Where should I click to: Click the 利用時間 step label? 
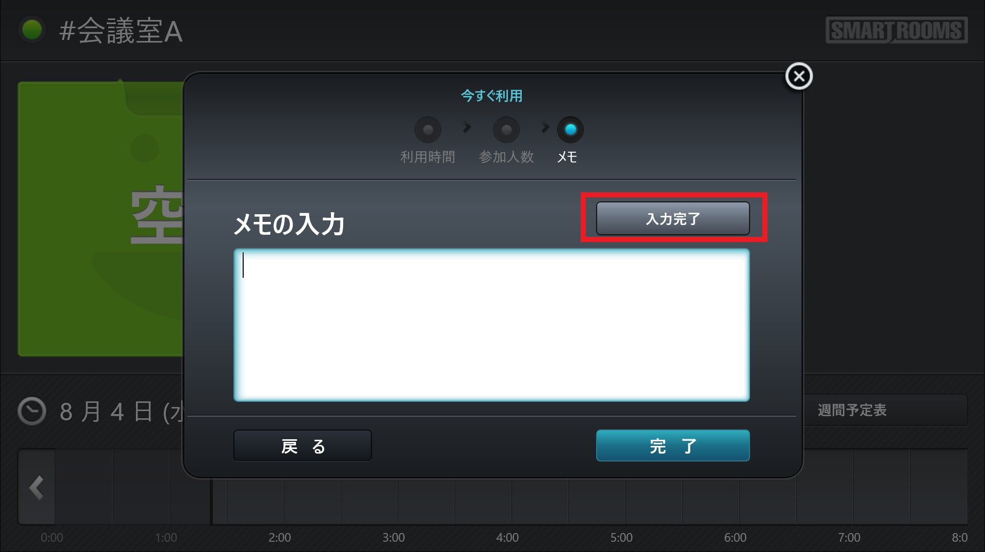pos(427,157)
